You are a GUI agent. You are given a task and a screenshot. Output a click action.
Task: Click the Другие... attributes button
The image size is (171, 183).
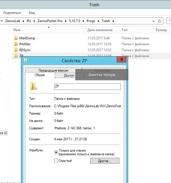click(105, 161)
